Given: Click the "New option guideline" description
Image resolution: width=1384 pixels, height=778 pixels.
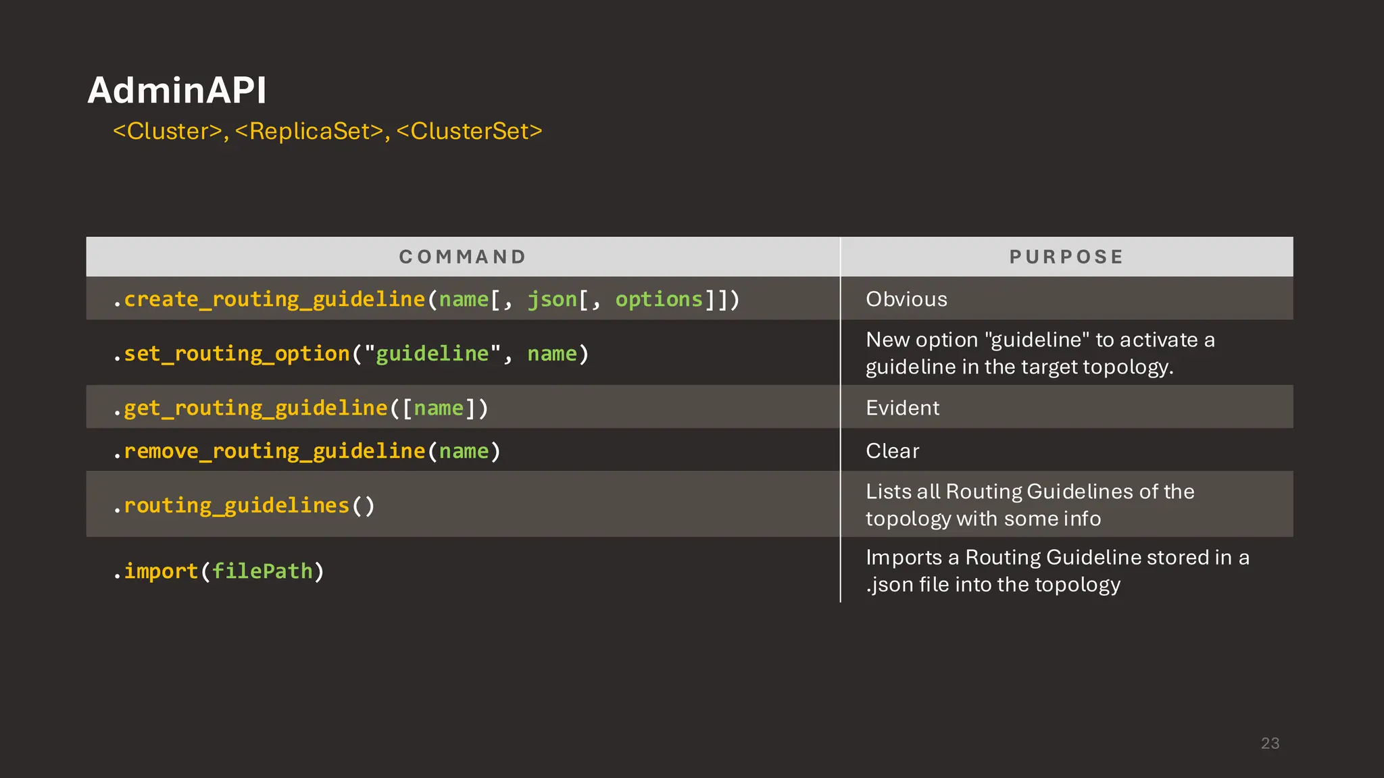Looking at the screenshot, I should click(1039, 353).
